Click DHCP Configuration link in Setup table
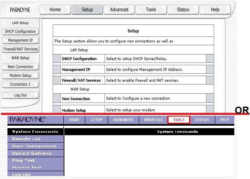The height and width of the screenshot is (179, 250). coord(79,59)
